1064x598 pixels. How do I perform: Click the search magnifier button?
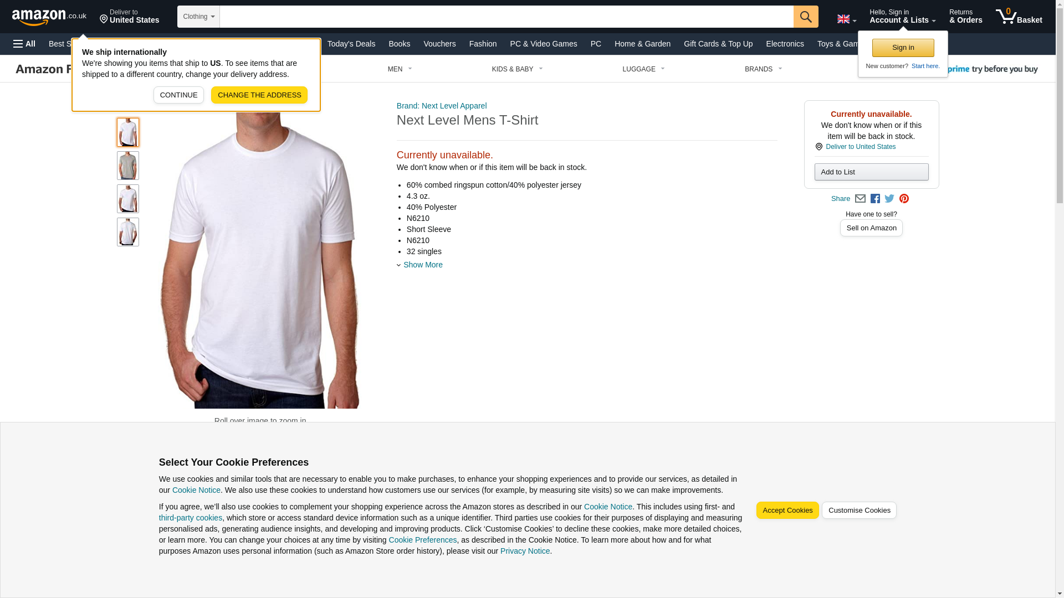[805, 17]
